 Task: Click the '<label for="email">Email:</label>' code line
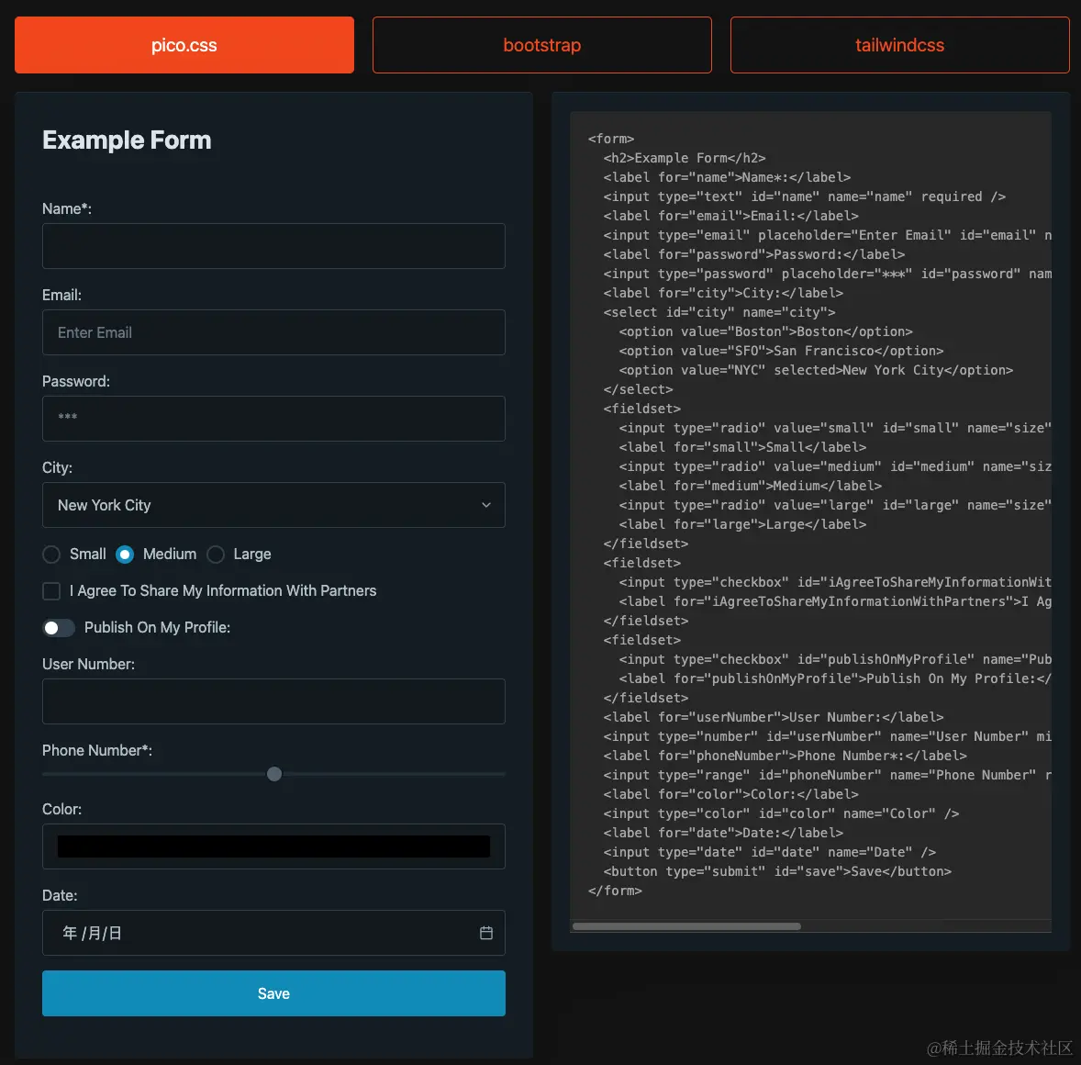(x=730, y=216)
